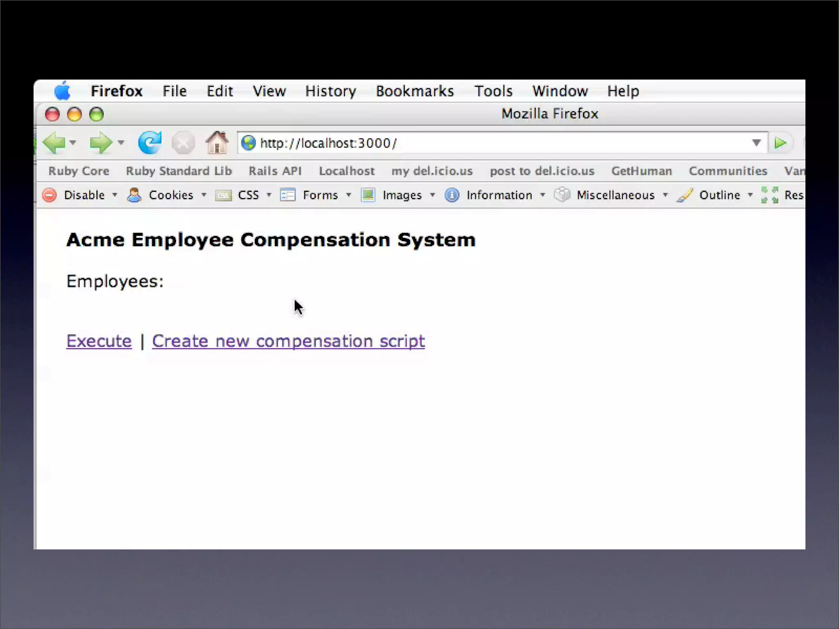This screenshot has width=839, height=629.
Task: Open the Forms toolbar menu
Action: pos(320,195)
